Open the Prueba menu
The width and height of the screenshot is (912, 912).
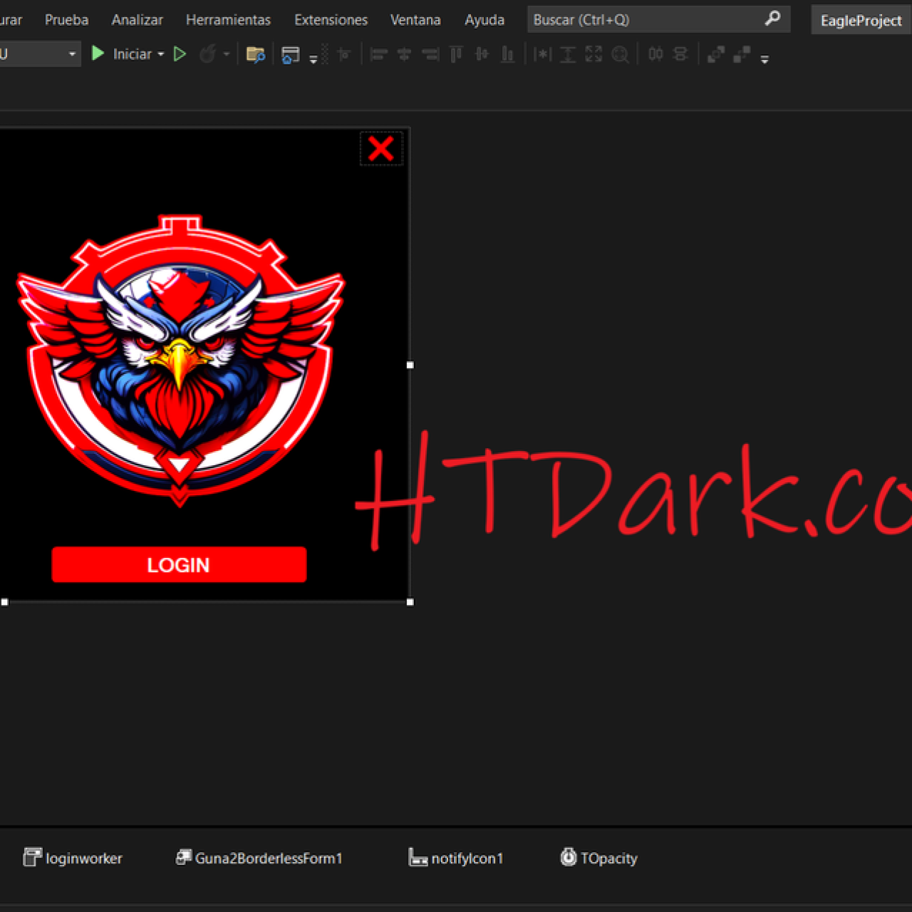(67, 20)
